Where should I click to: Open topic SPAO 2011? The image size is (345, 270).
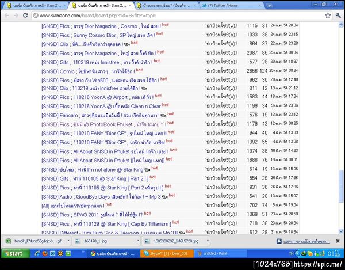click(92, 215)
